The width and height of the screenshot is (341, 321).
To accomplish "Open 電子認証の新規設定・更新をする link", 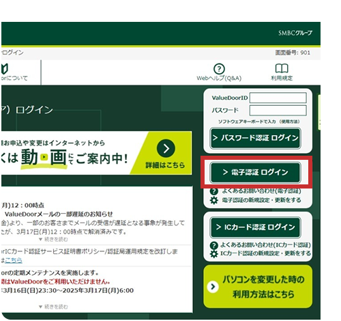I will click(261, 200).
